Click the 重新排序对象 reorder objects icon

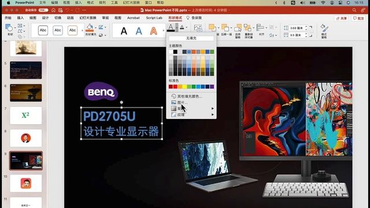point(247,28)
